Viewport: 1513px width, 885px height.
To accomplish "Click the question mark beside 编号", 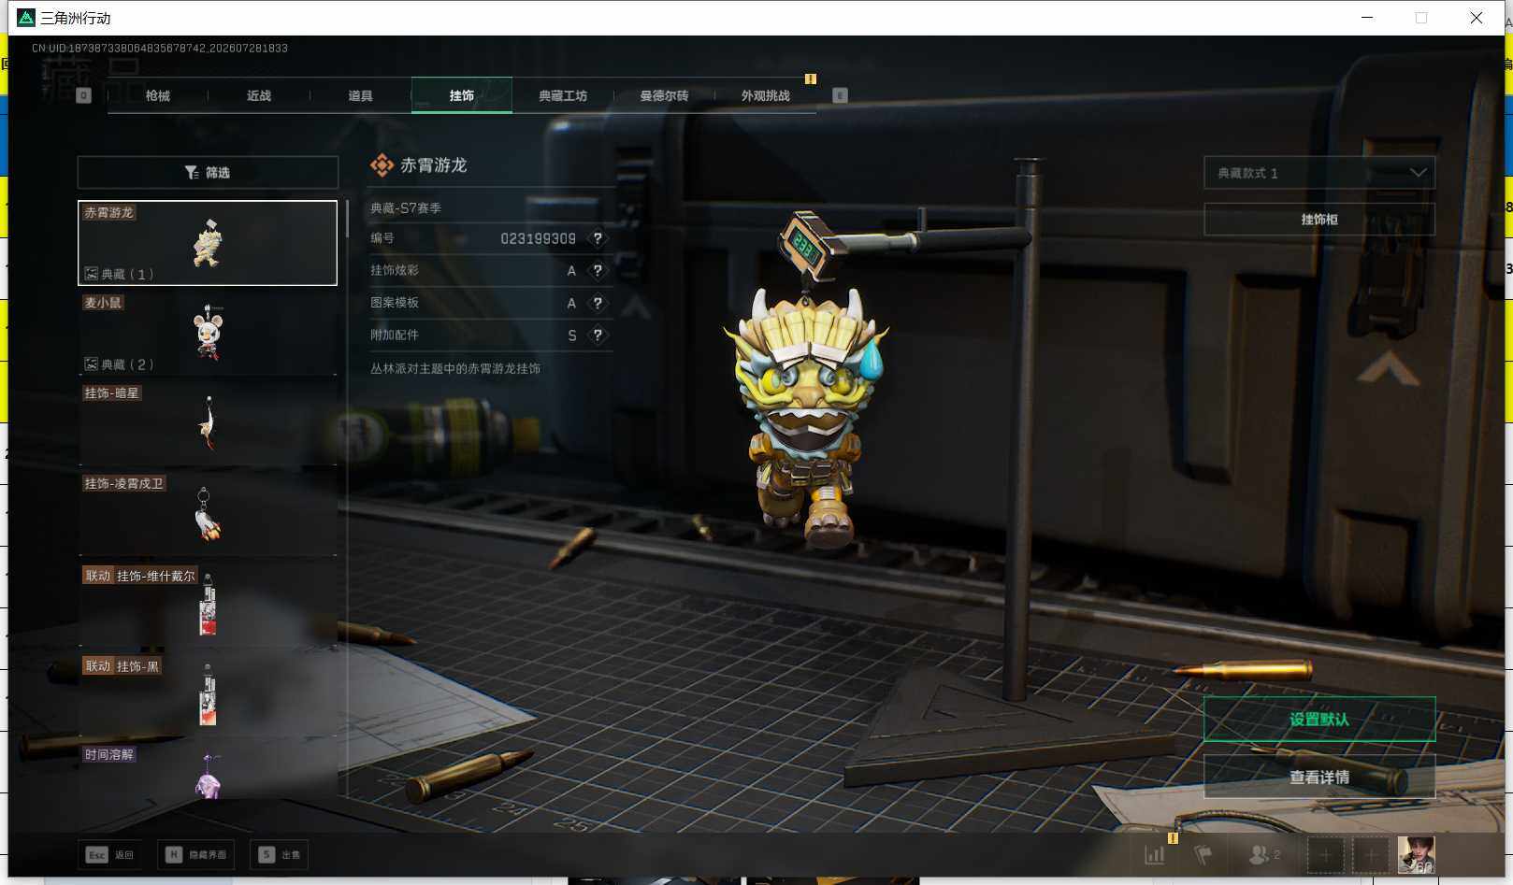I will pos(598,238).
